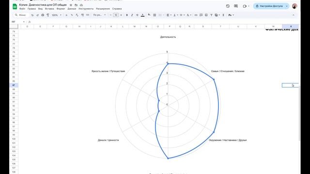Click the name box showing X87

click(x=18, y=22)
